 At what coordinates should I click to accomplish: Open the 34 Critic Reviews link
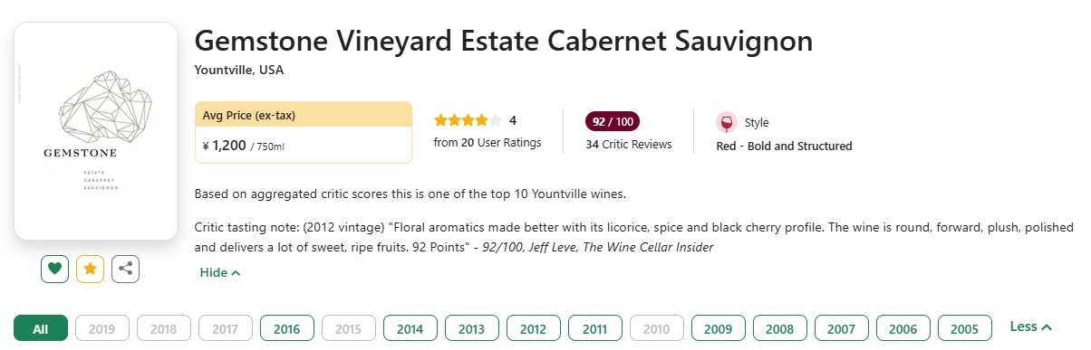coord(629,145)
